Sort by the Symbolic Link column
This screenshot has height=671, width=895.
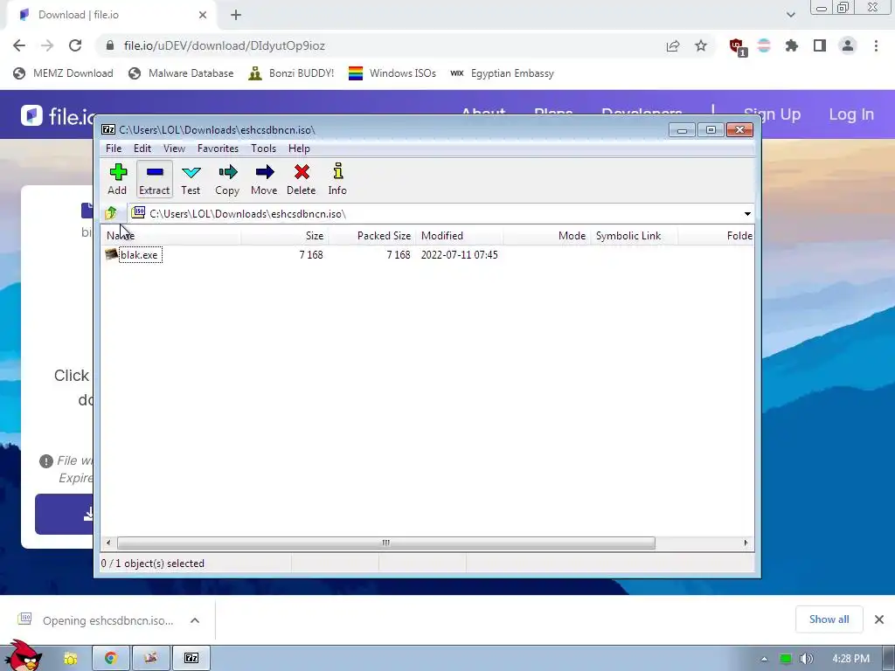point(635,236)
